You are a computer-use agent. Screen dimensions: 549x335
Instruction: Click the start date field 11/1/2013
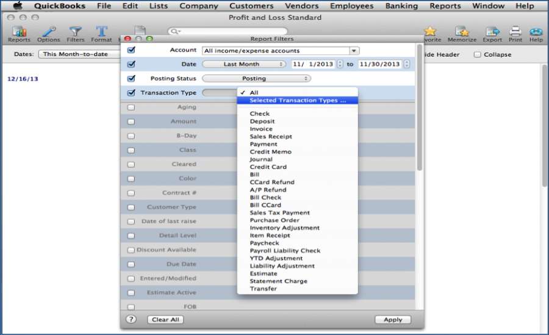(314, 64)
